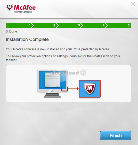Select step 5 in progress bar

pos(118,26)
